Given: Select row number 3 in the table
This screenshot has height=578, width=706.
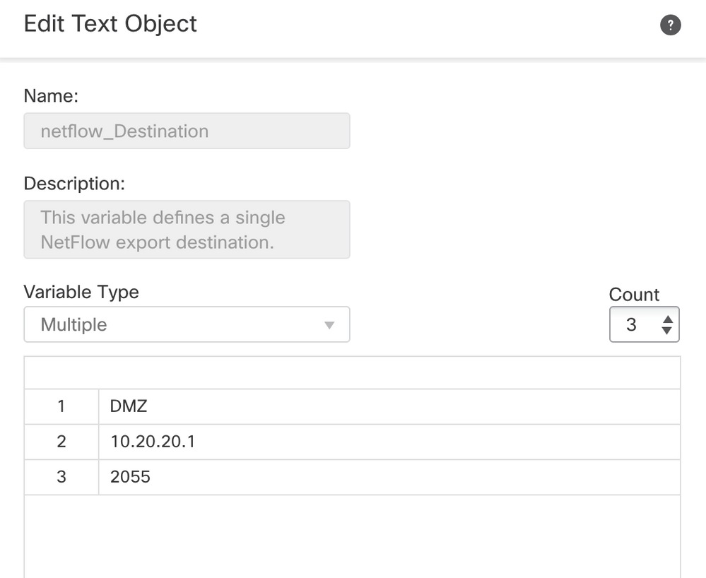Looking at the screenshot, I should coord(61,478).
